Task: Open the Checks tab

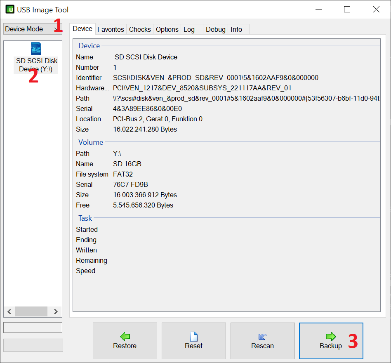Action: pyautogui.click(x=140, y=29)
